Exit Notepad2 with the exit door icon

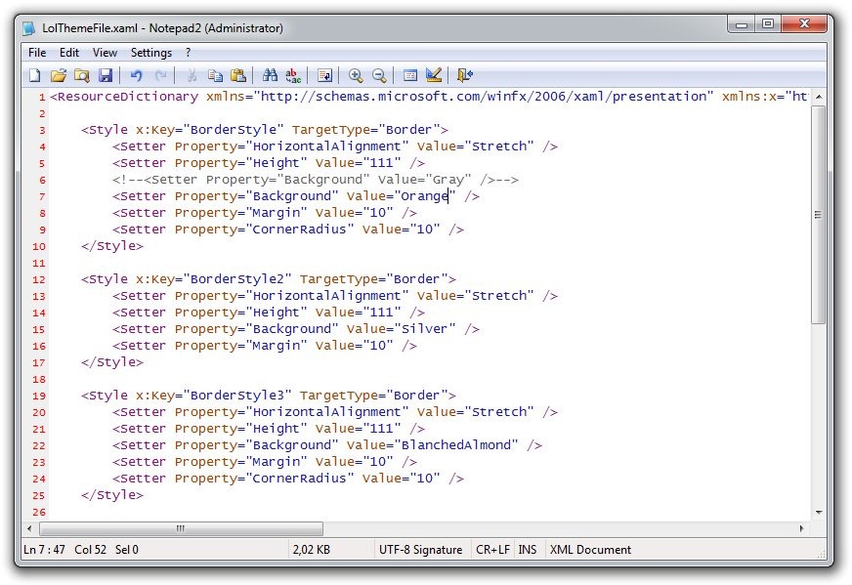coord(466,75)
